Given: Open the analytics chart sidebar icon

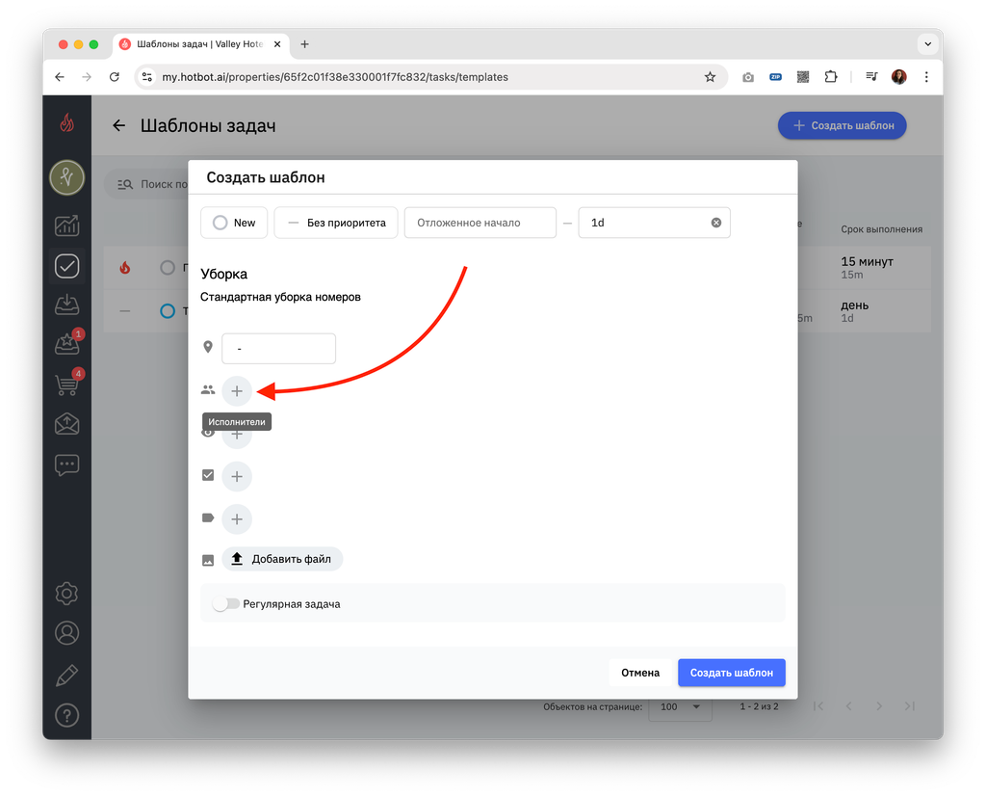Looking at the screenshot, I should coord(66,226).
